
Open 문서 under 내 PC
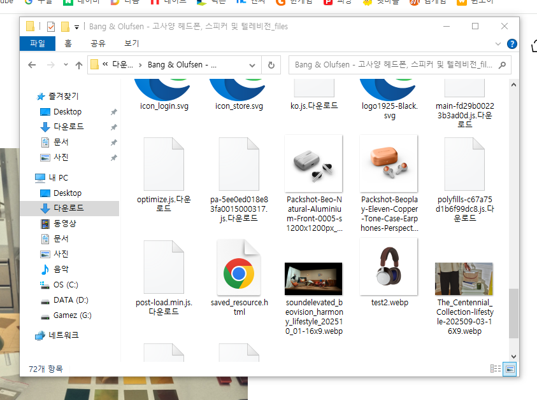pos(61,238)
